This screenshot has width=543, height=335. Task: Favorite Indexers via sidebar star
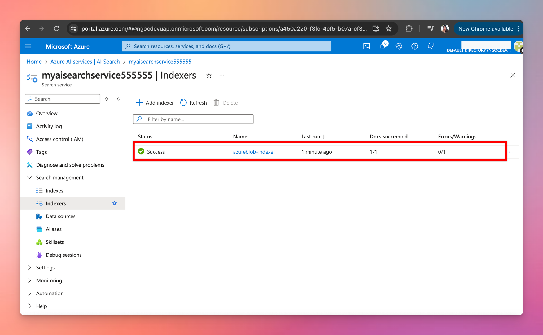(x=115, y=203)
